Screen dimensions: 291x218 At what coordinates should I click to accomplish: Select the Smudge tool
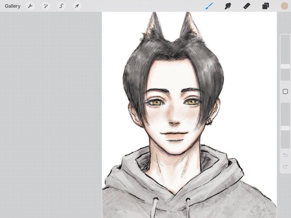coord(228,6)
